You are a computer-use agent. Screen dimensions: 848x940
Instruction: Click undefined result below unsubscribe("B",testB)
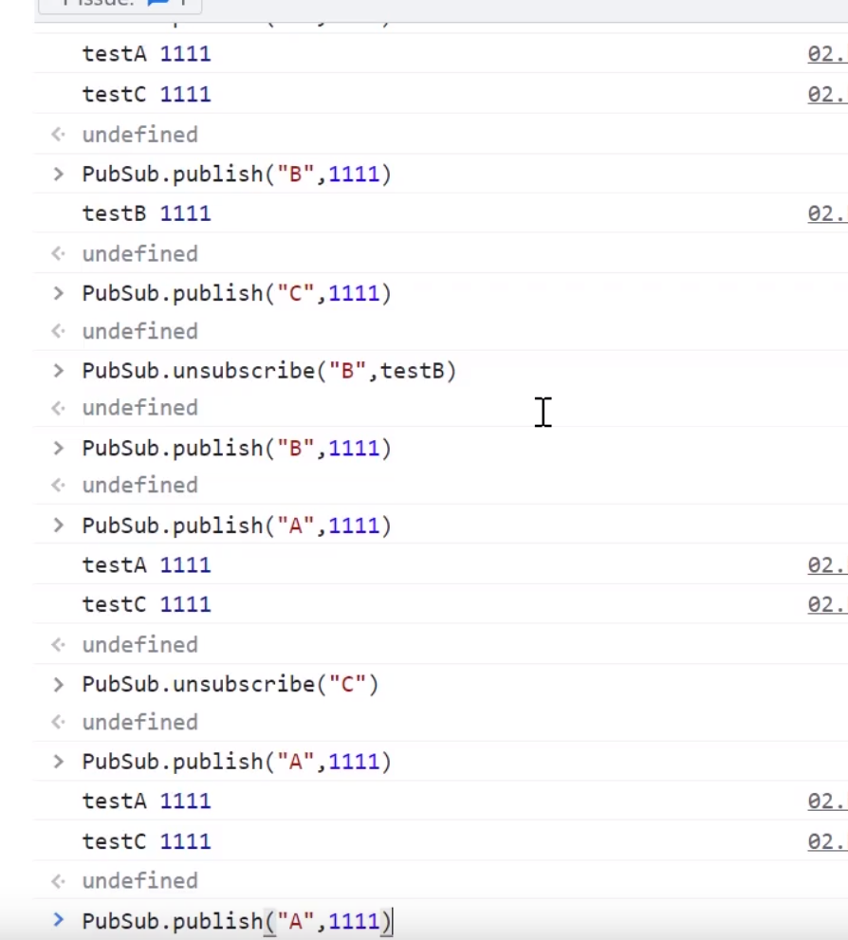pos(139,408)
